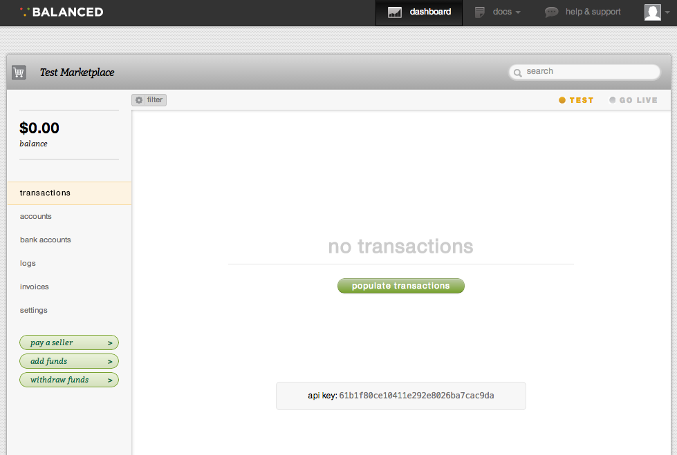
Task: Click the no transactions heading
Action: tap(400, 246)
